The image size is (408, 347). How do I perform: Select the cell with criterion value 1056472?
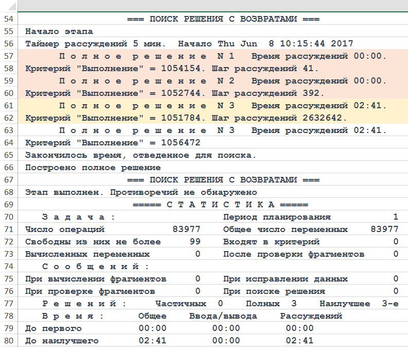pos(113,143)
